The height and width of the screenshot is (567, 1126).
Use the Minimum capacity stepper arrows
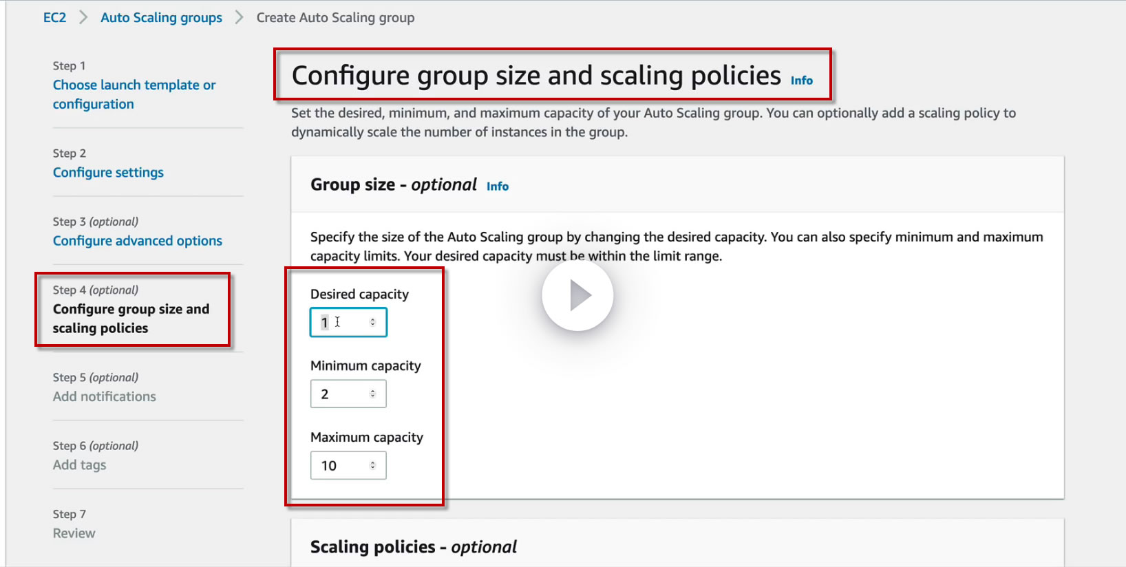coord(373,394)
